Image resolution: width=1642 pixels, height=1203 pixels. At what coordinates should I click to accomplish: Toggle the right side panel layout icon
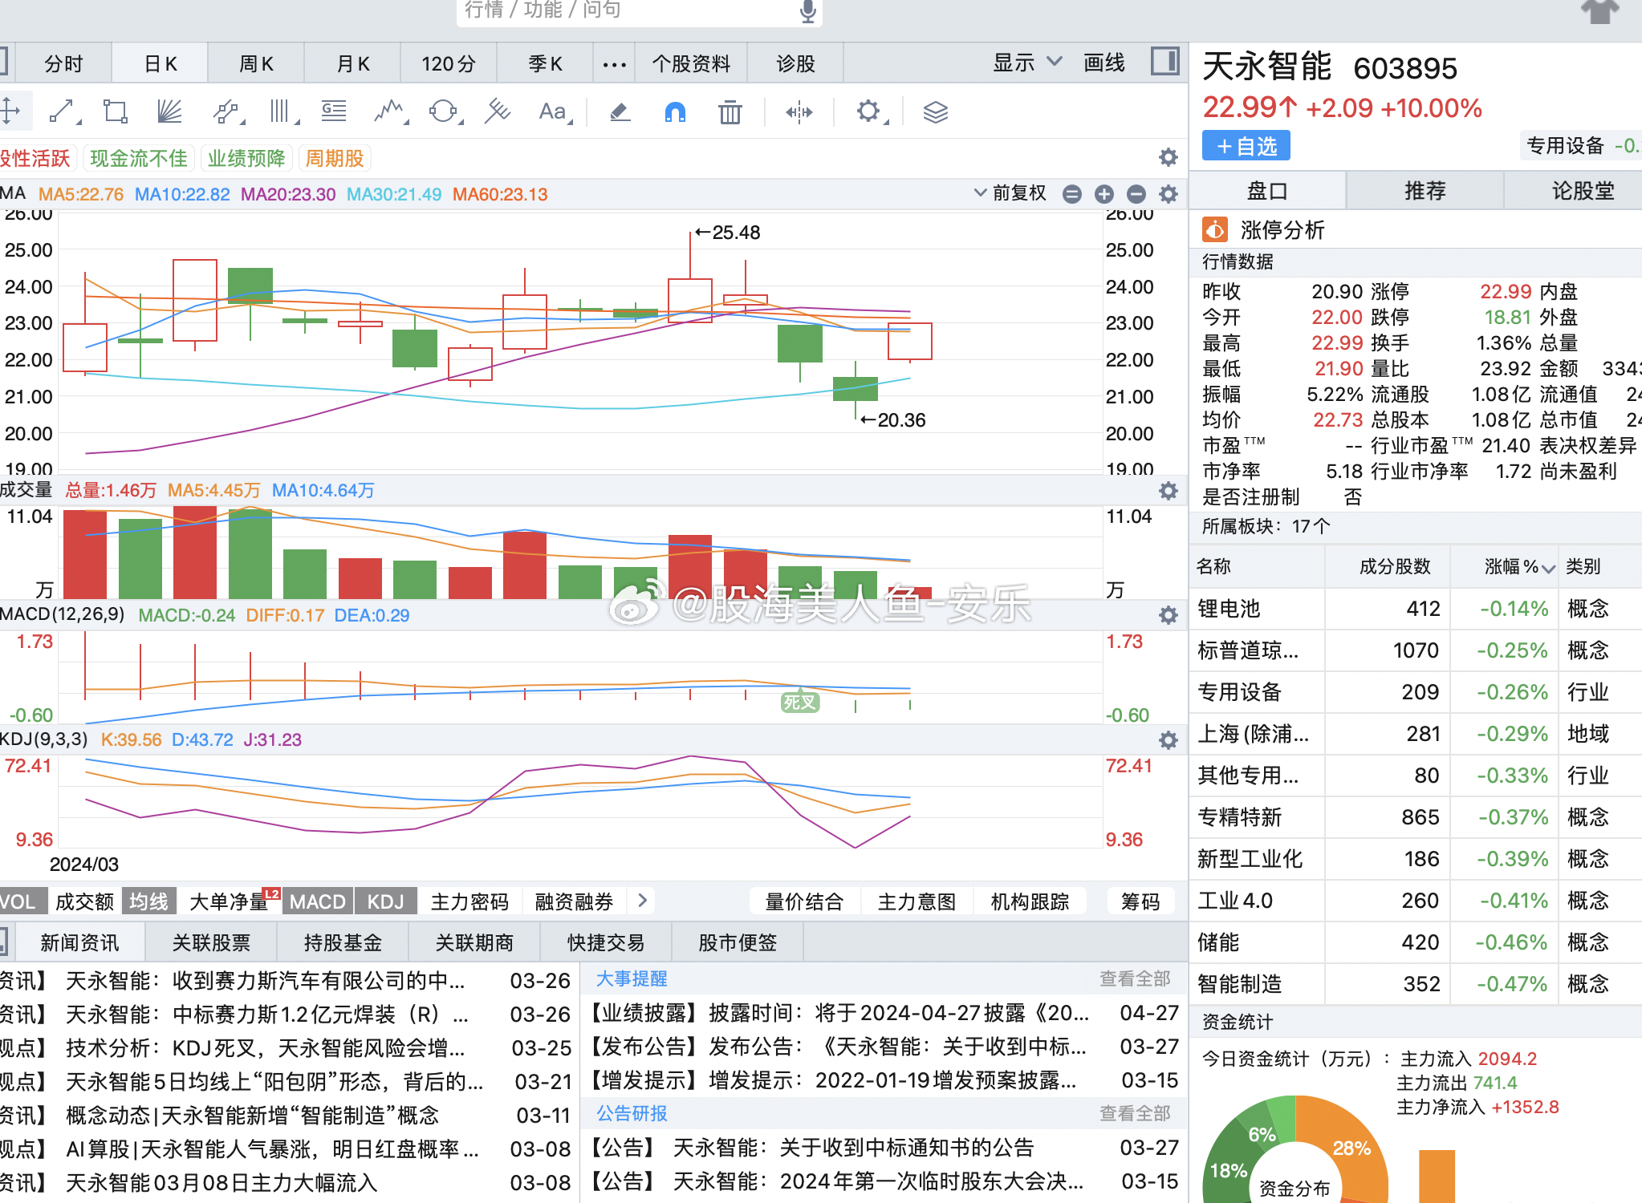click(1164, 62)
